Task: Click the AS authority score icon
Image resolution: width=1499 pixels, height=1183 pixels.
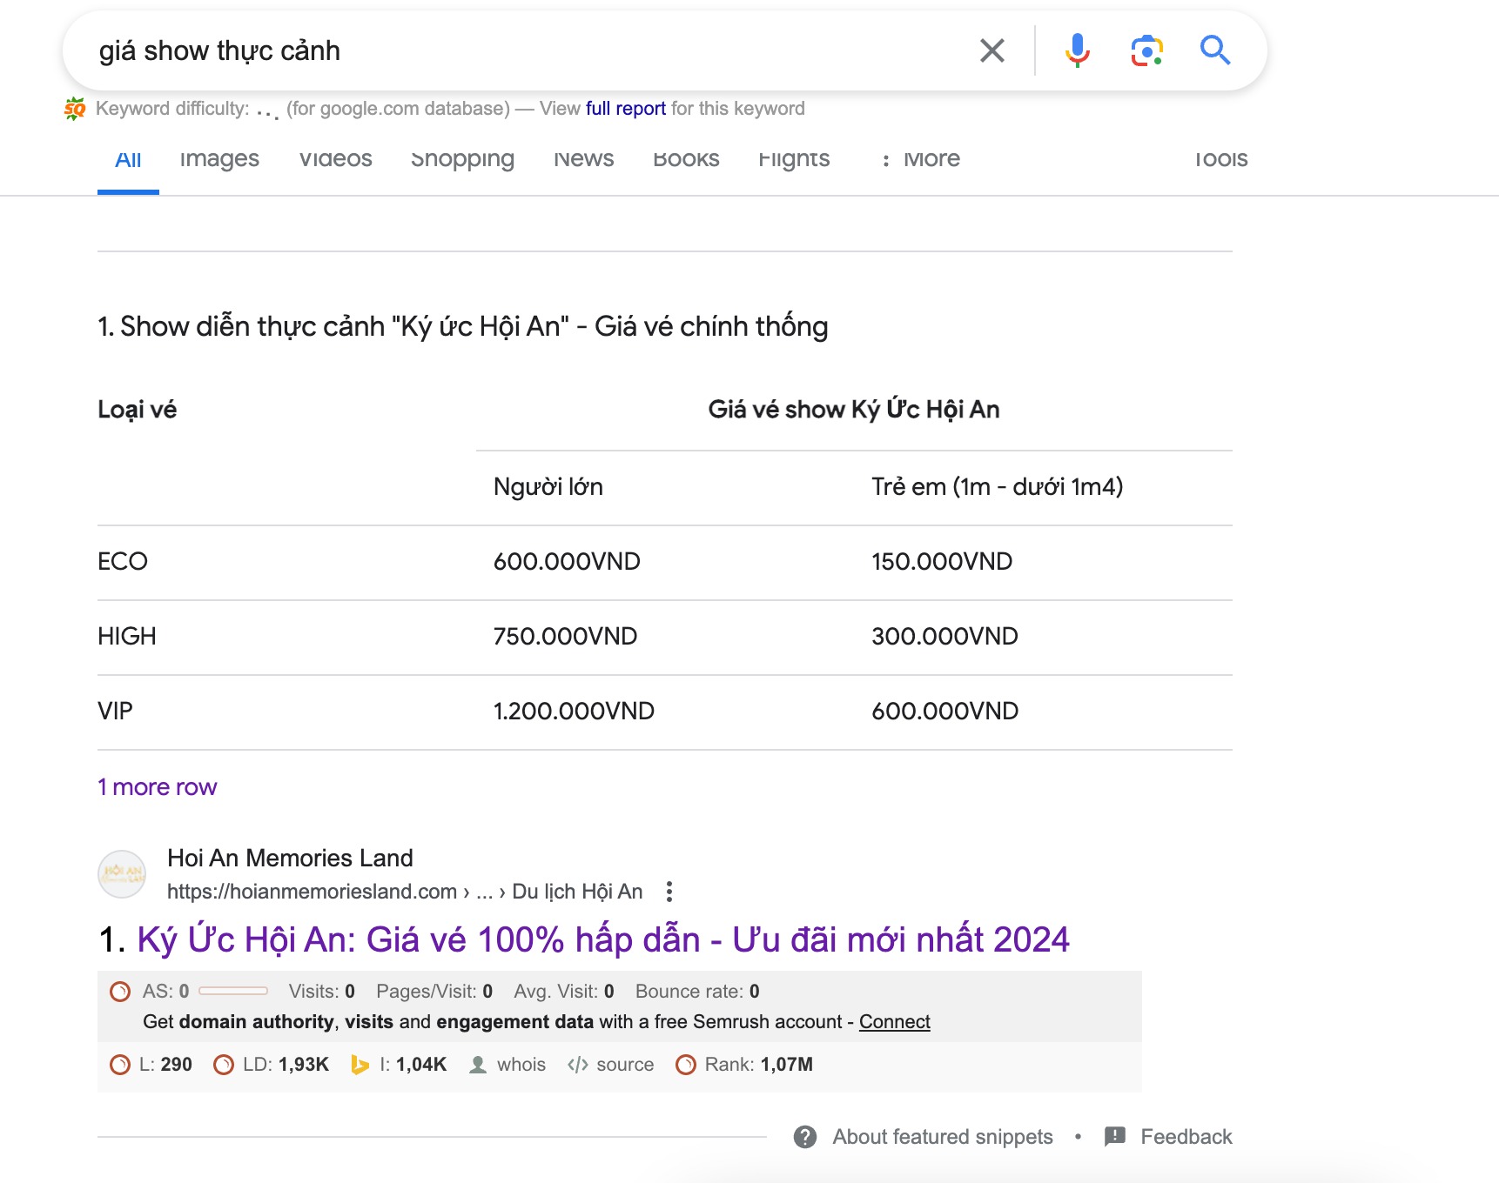Action: point(120,992)
